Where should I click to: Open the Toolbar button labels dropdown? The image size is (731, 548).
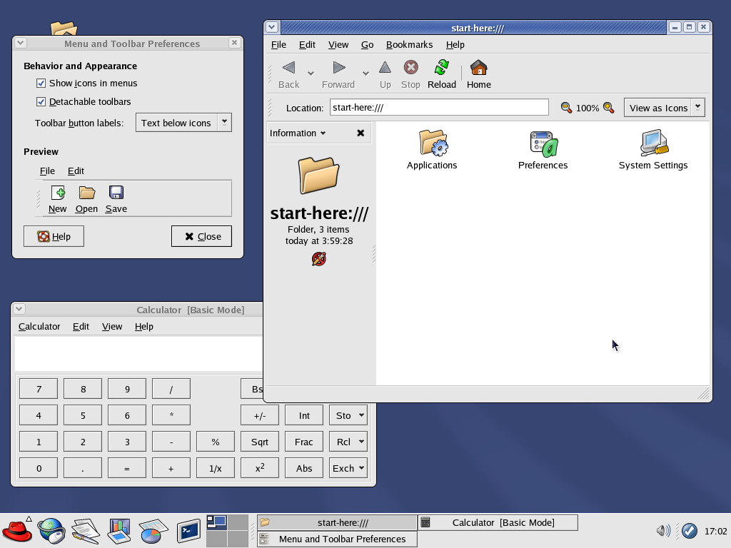coord(183,123)
